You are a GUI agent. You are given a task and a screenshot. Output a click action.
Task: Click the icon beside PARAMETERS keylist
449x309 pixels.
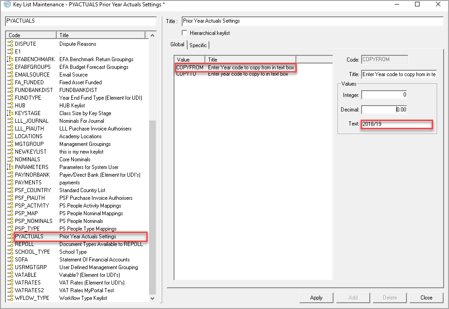pyautogui.click(x=10, y=167)
